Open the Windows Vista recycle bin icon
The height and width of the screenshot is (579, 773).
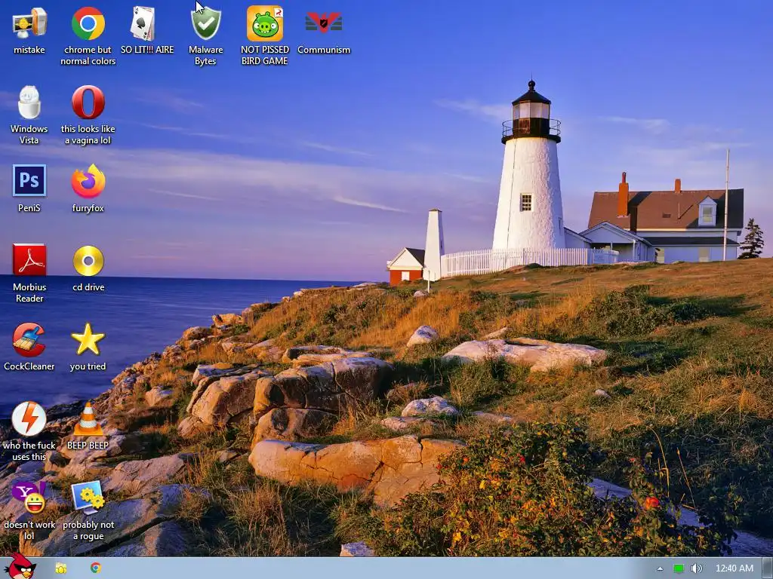29,103
